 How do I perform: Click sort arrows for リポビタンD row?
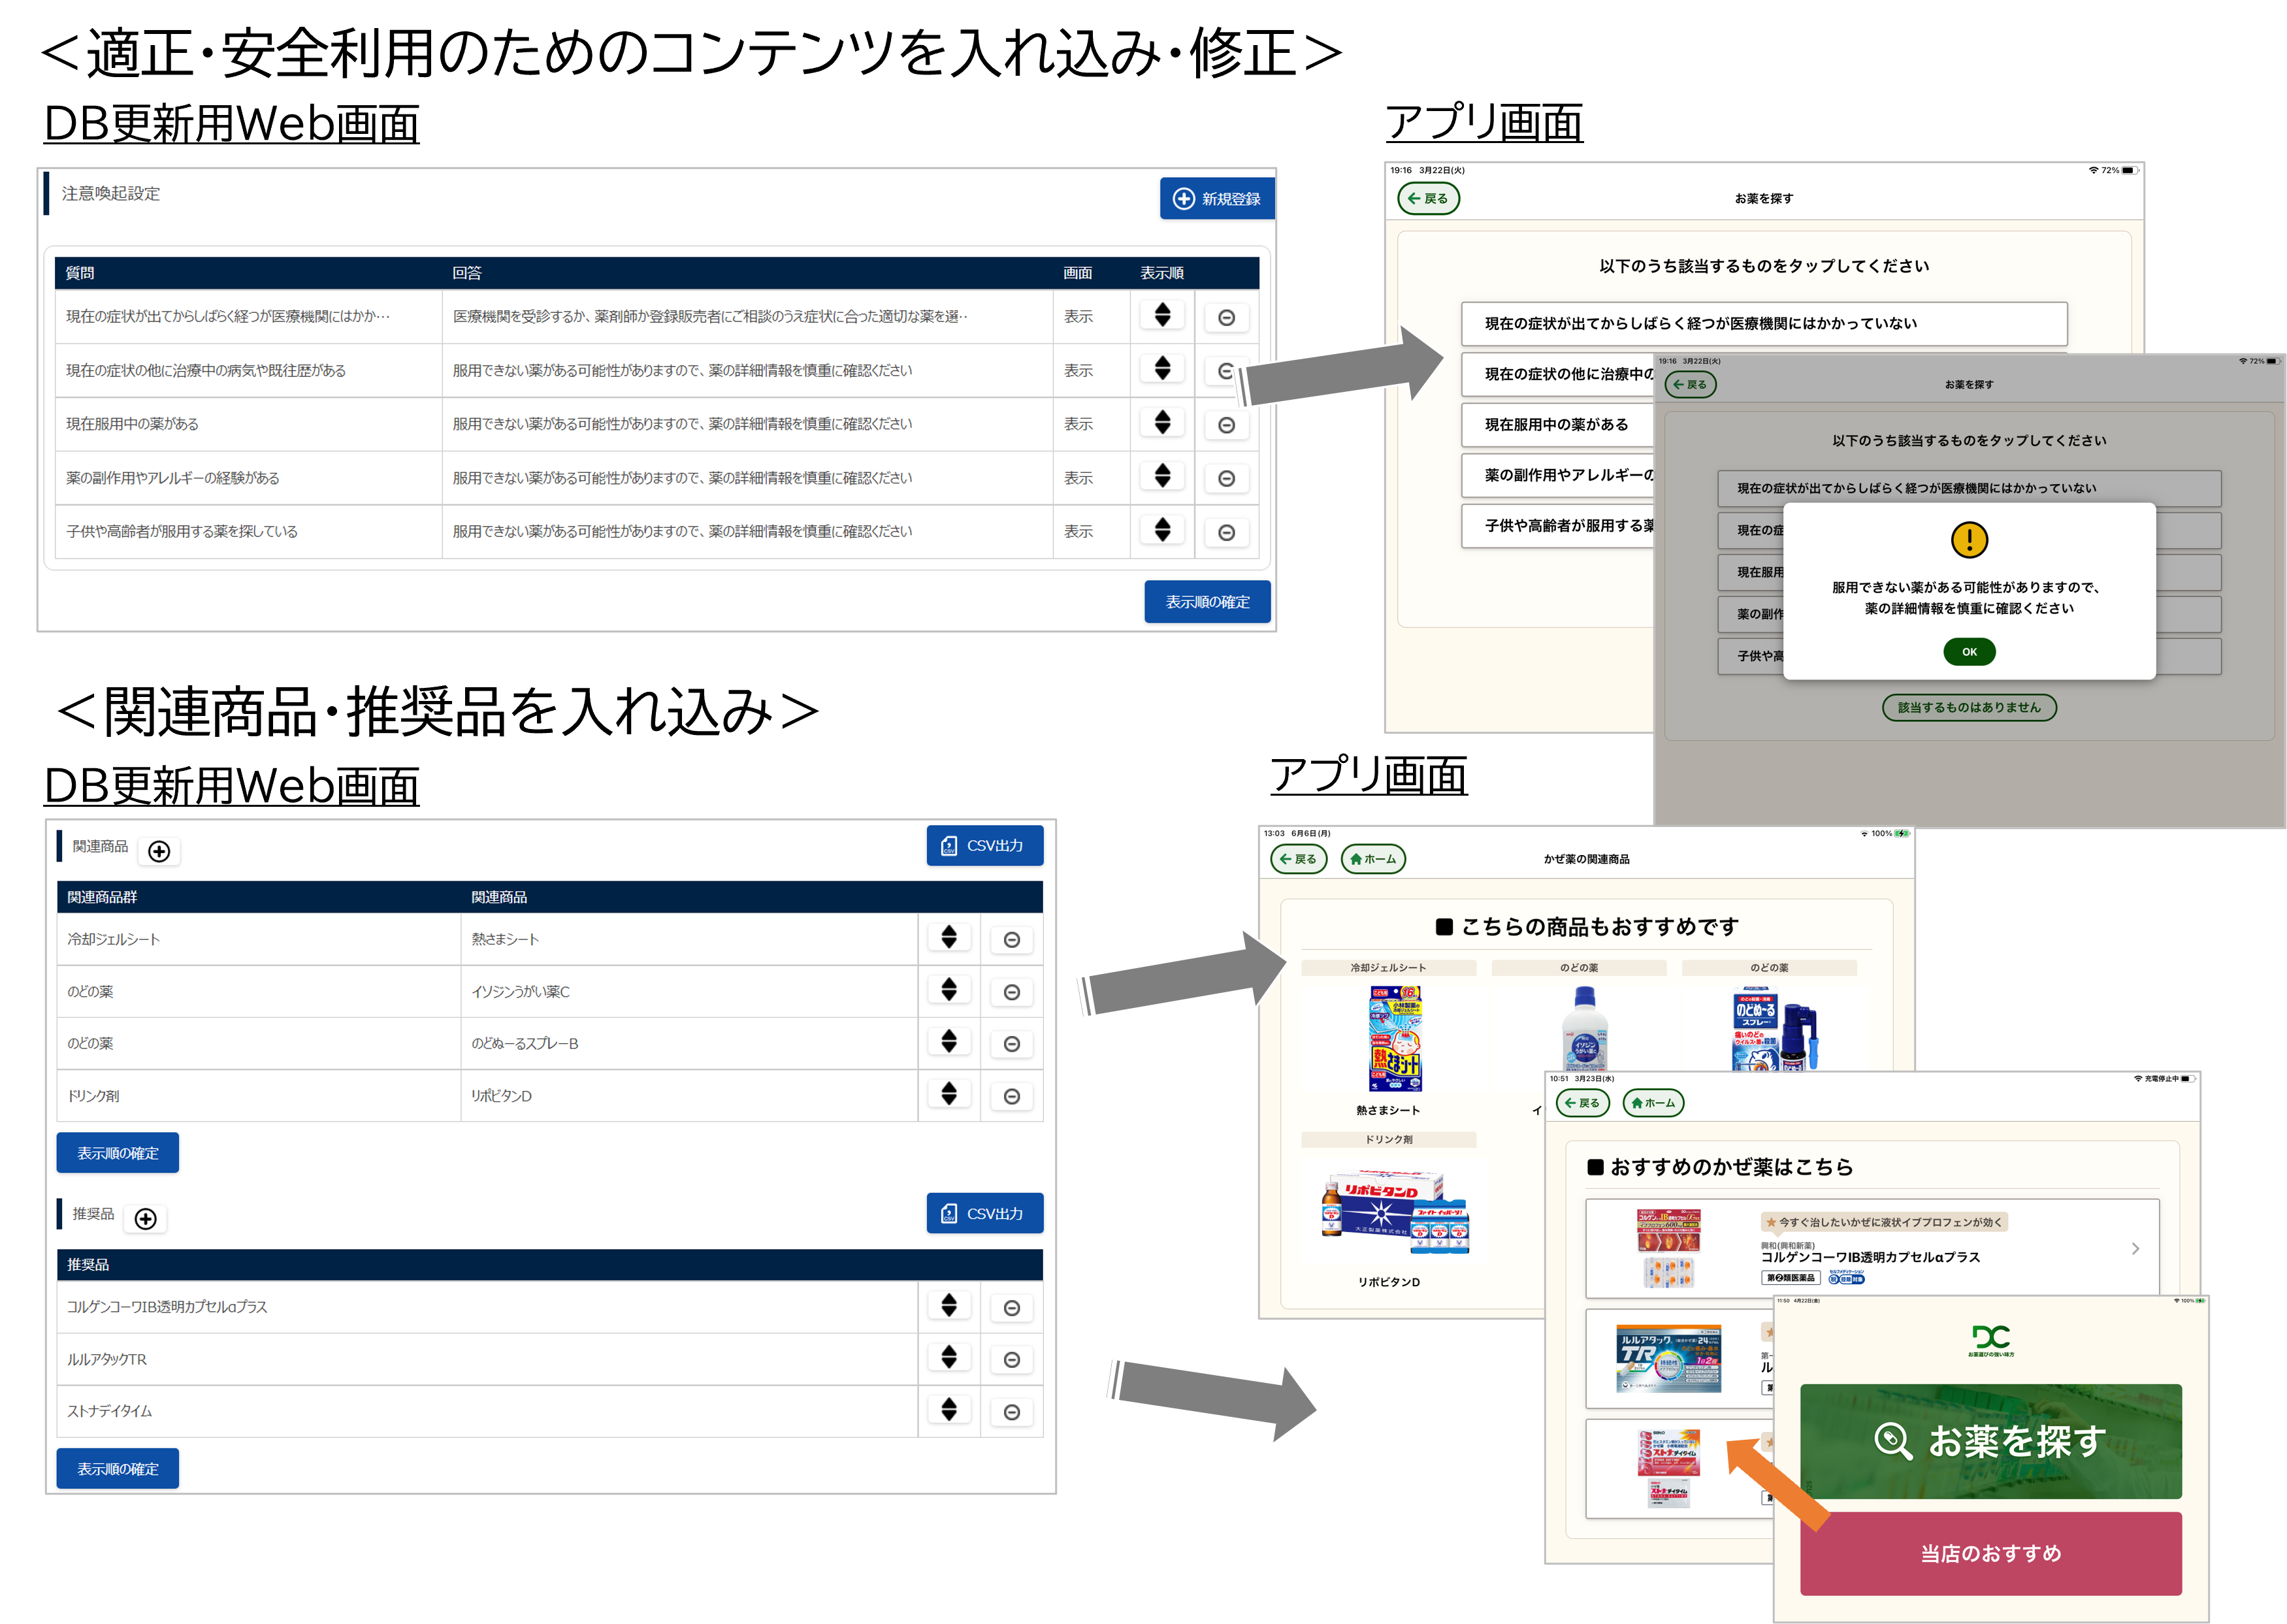pyautogui.click(x=949, y=1093)
